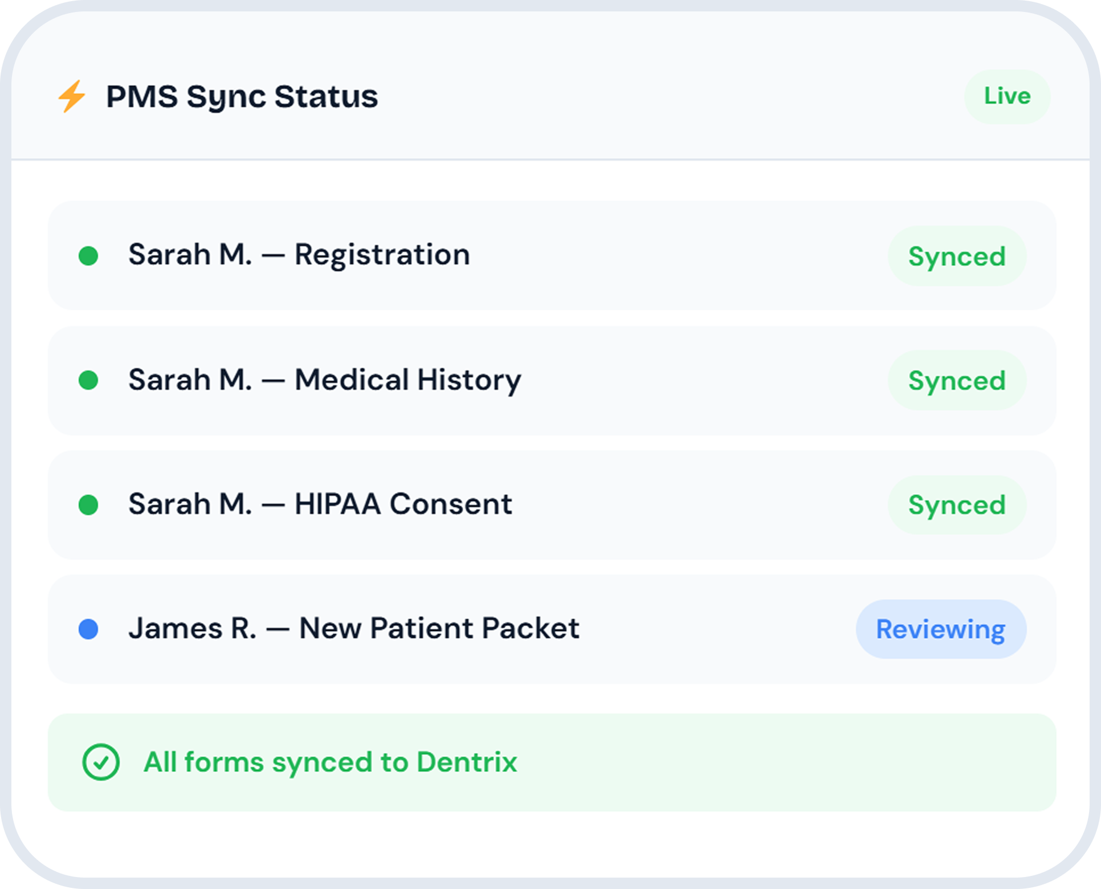Select the green Dentrix confirmation banner
1101x889 pixels.
point(741,762)
